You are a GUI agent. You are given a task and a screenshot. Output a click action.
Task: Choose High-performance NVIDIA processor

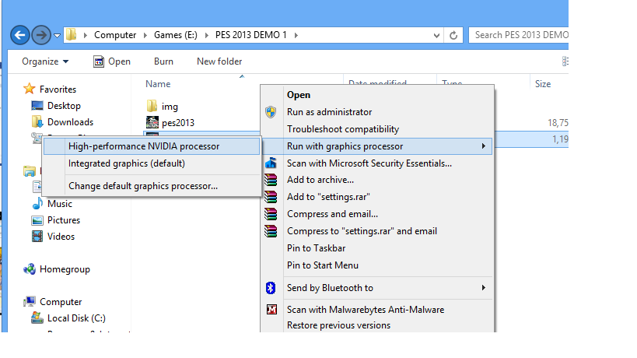(152, 146)
